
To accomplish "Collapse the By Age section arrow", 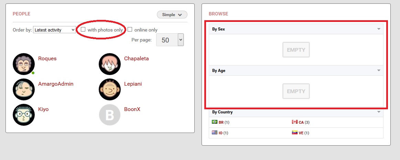I will click(x=379, y=71).
